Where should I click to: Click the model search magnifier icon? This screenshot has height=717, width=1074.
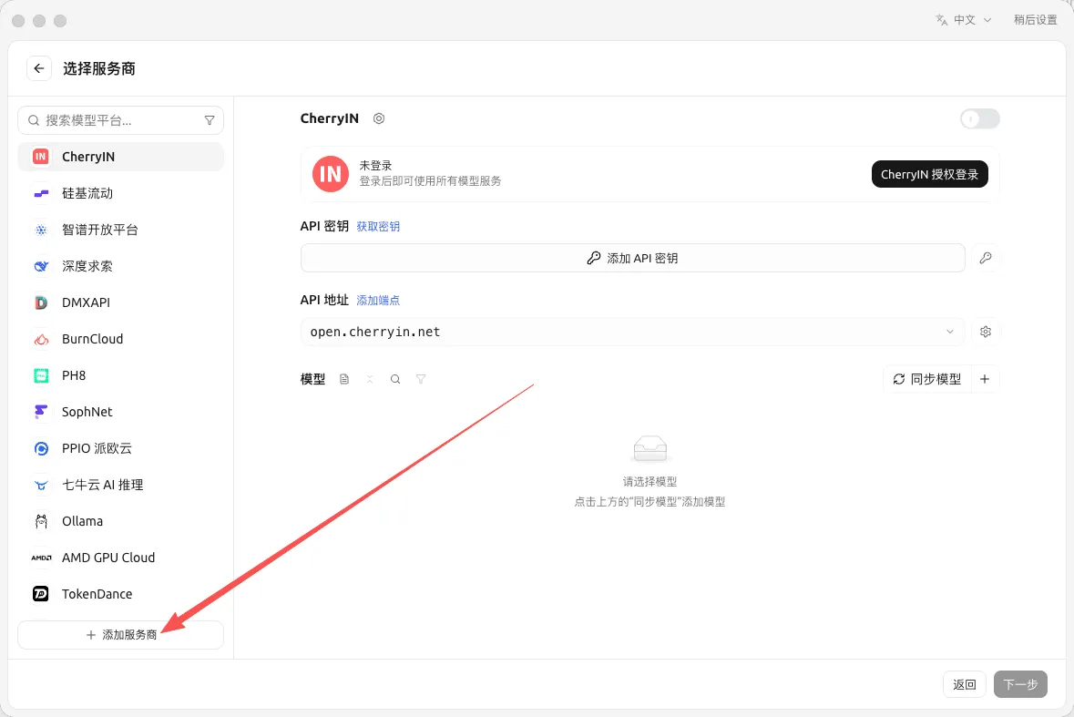click(395, 379)
